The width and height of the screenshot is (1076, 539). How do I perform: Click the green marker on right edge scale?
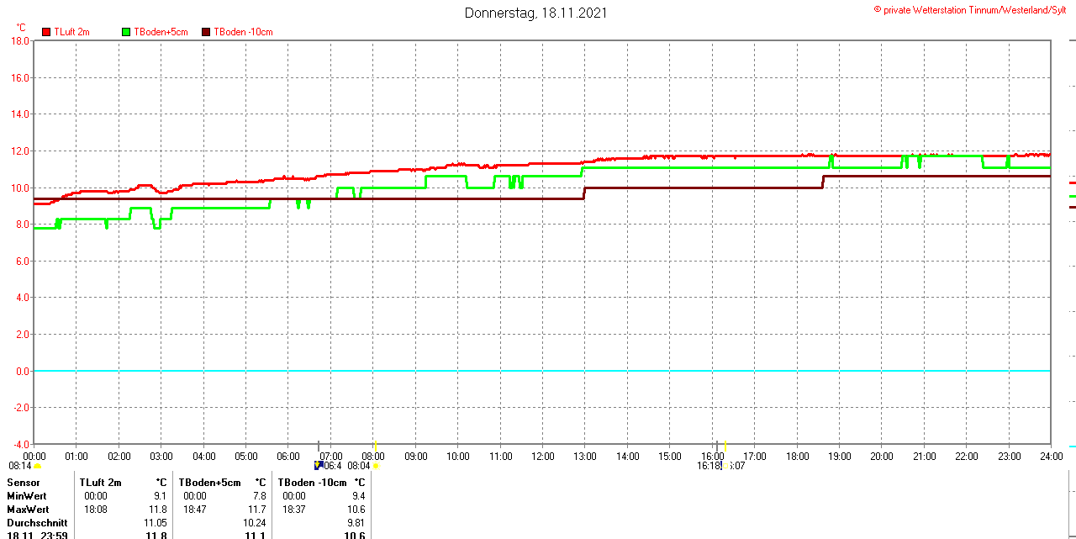[1072, 196]
